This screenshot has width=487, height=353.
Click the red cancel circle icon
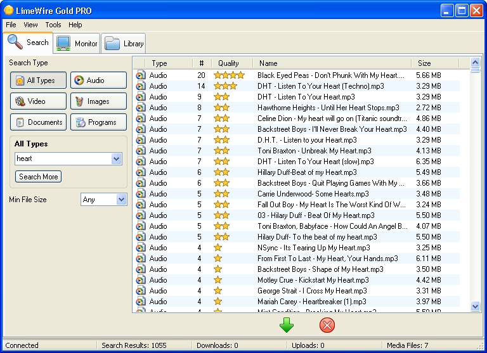click(x=327, y=326)
